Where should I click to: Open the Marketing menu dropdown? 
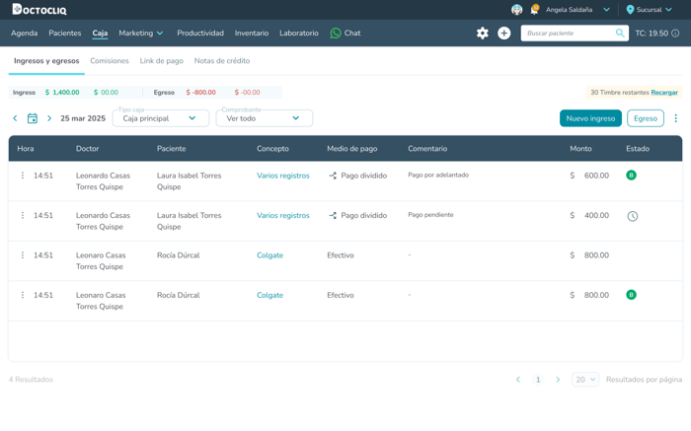pos(140,34)
